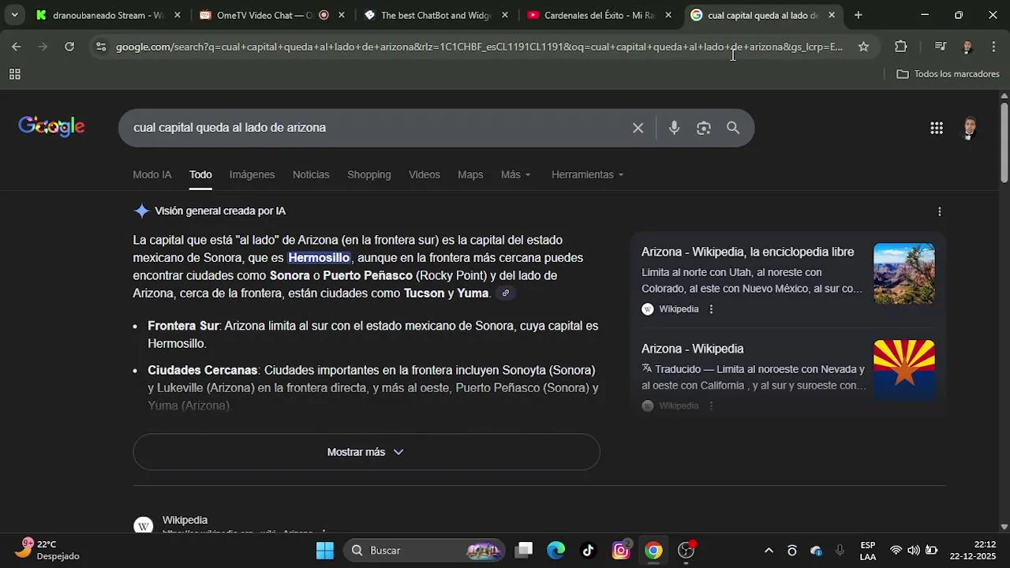
Task: Open the Google account profile picture
Action: tap(970, 128)
